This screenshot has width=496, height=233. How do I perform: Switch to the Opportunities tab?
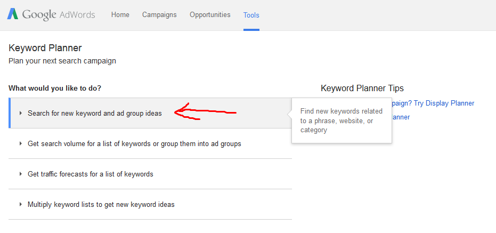[x=210, y=15]
